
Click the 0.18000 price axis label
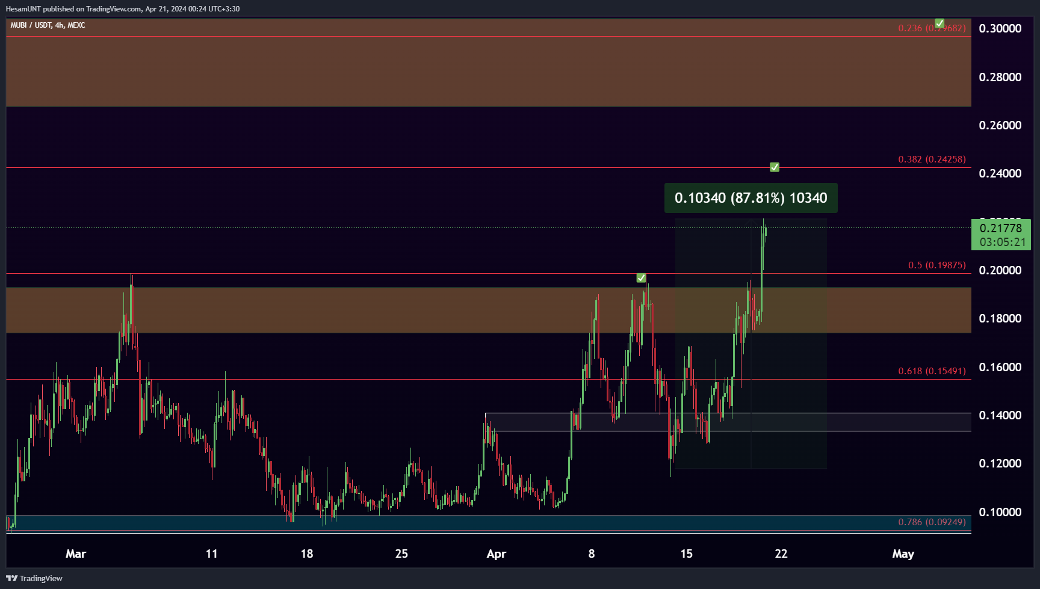[x=1000, y=318]
